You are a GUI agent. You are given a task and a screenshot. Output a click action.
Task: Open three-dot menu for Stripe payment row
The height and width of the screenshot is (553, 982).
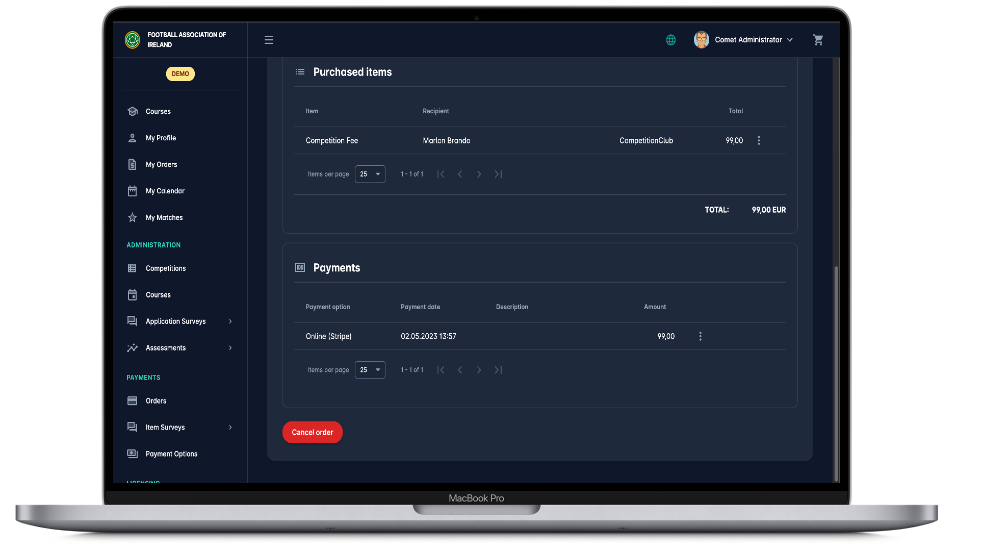[x=700, y=336]
